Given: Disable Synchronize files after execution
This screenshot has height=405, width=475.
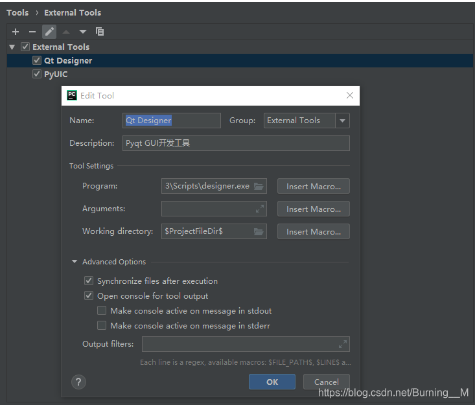Looking at the screenshot, I should coord(89,281).
